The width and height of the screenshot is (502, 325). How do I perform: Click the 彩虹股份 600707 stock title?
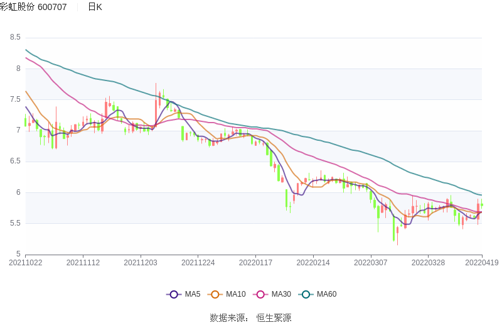tap(33, 7)
